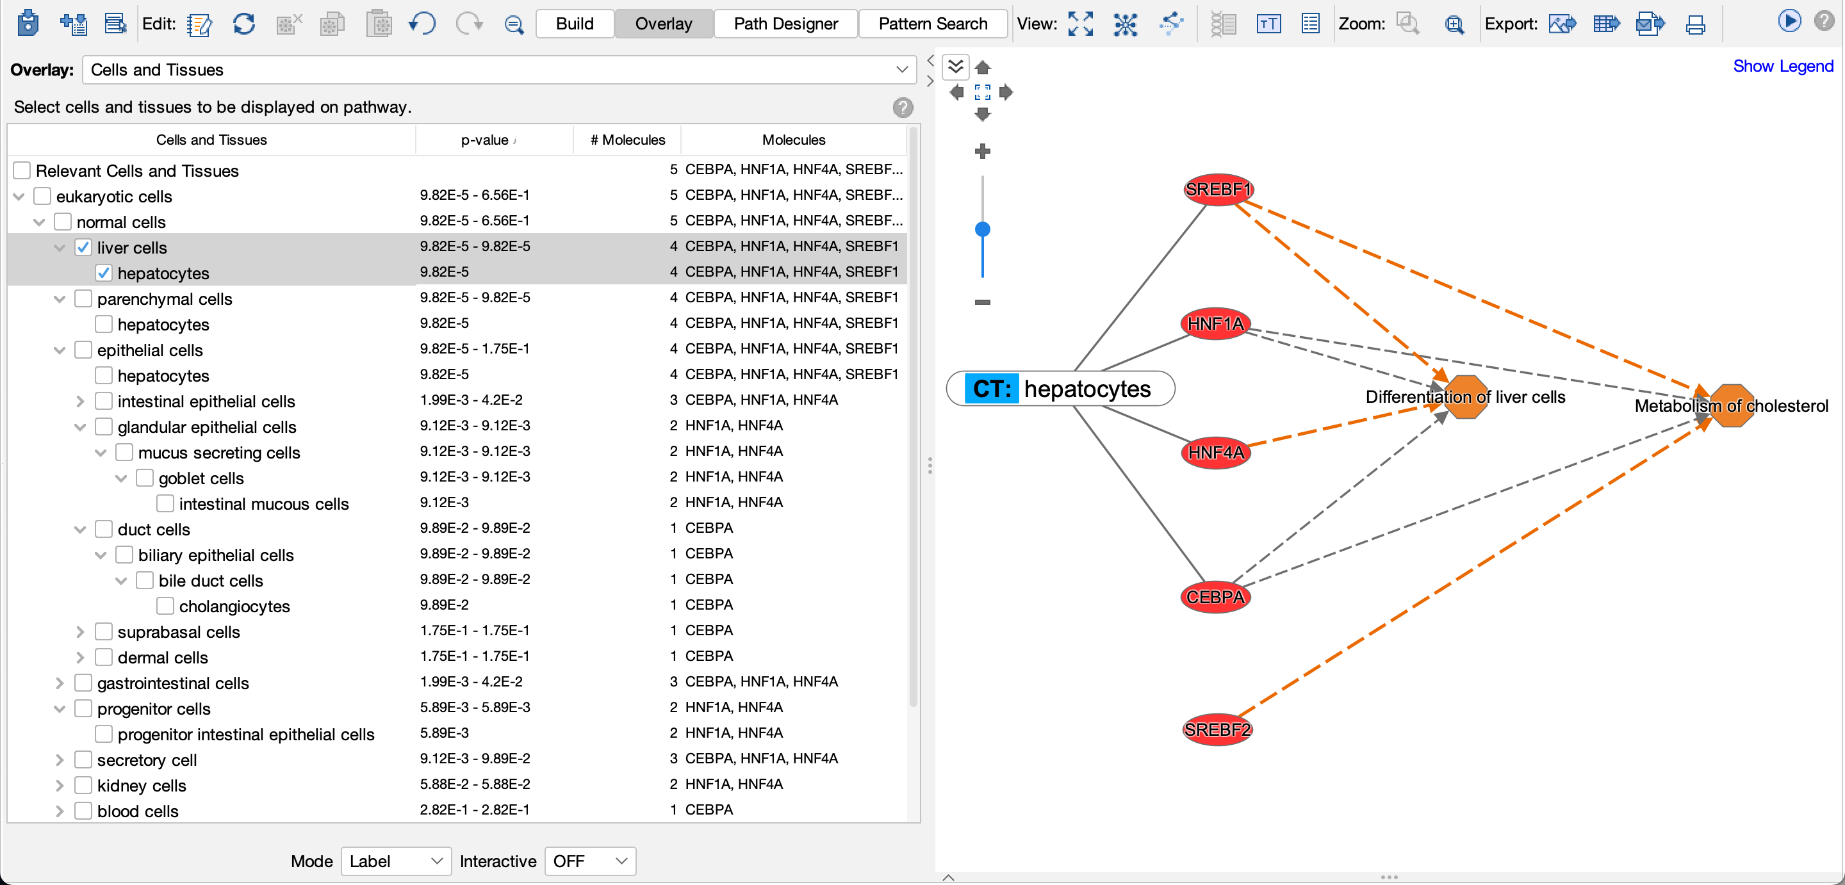
Task: Click the undo arrow icon
Action: tap(422, 24)
